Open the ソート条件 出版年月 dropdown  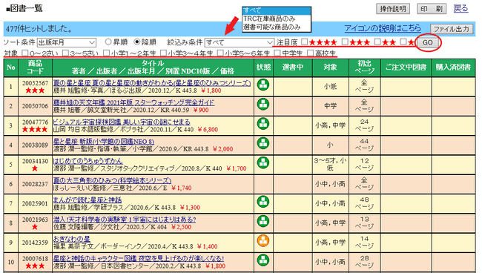point(67,42)
